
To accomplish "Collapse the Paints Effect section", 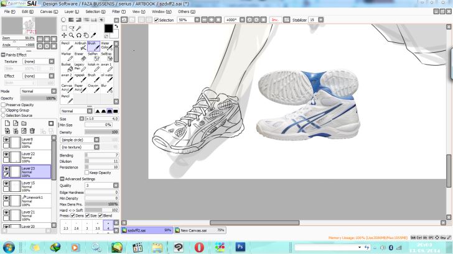I will (x=3, y=55).
